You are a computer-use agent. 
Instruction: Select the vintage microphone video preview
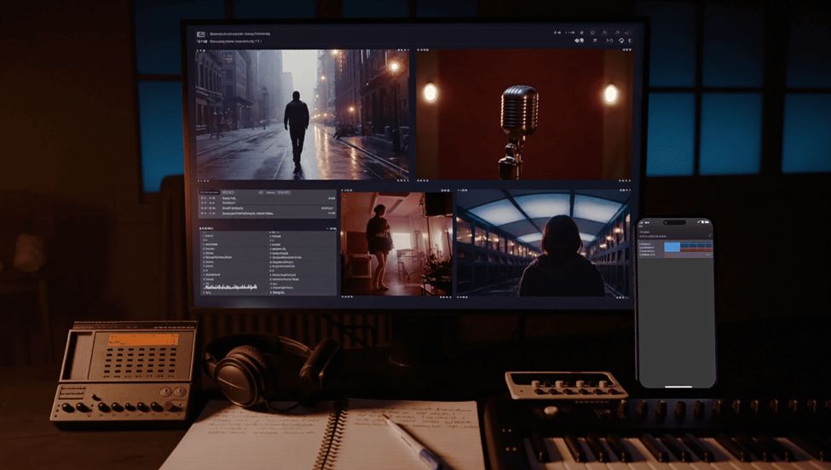point(525,115)
